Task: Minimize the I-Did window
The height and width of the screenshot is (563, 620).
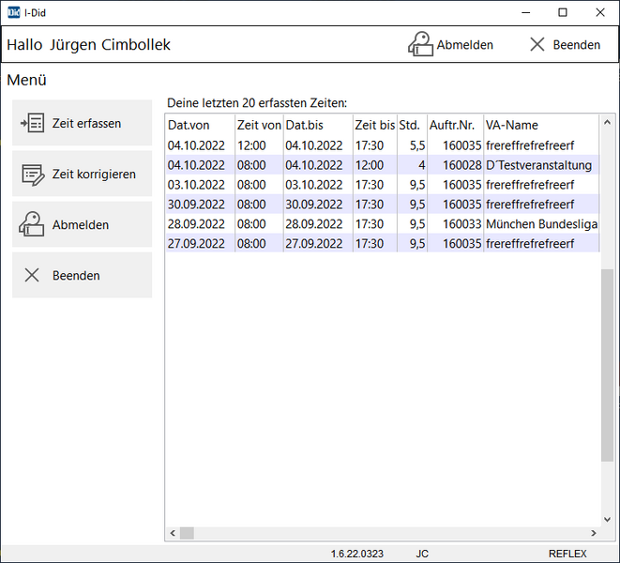Action: [525, 12]
